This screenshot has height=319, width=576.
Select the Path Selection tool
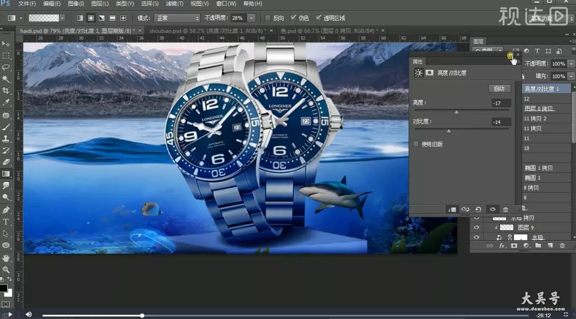[6, 234]
